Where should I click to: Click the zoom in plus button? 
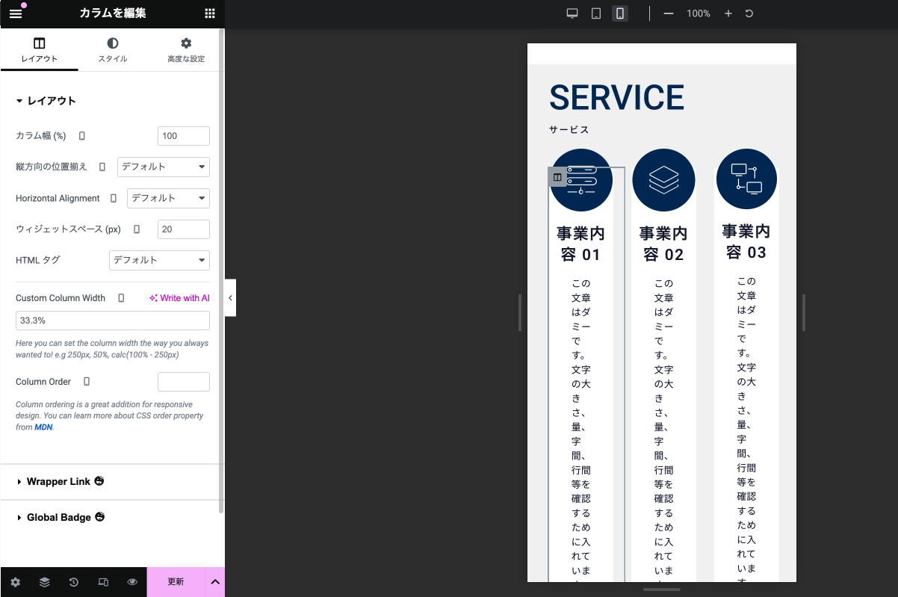coord(728,13)
